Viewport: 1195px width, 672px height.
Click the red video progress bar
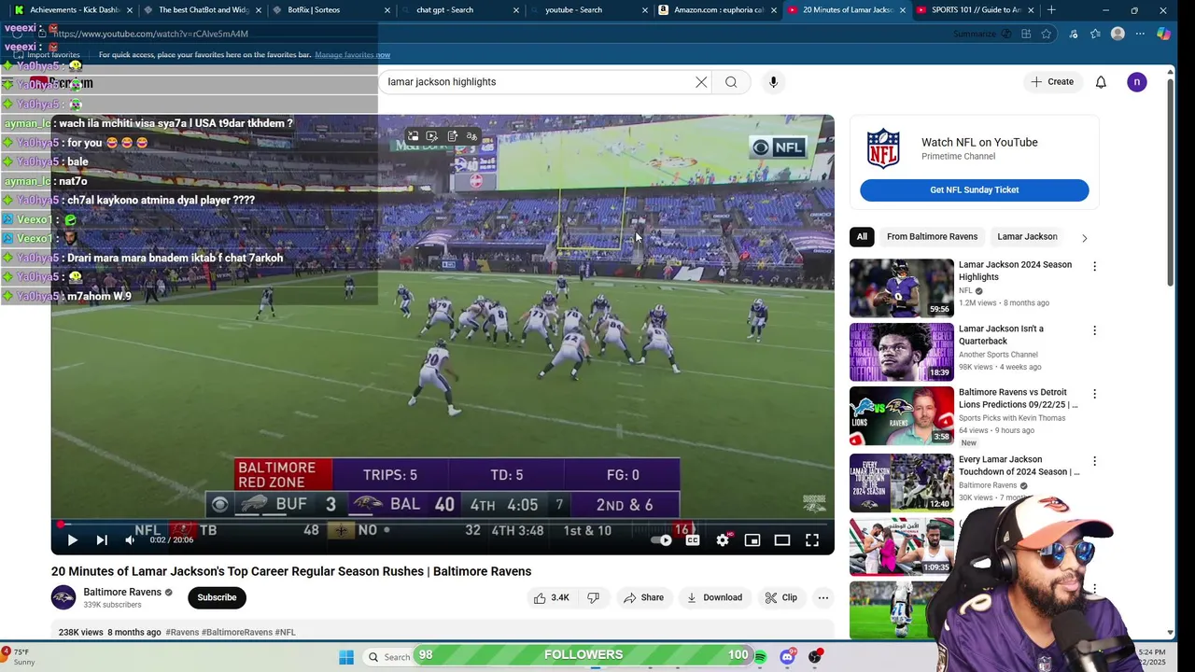pyautogui.click(x=443, y=524)
